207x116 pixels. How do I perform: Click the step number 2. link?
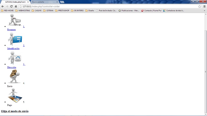pos(24,45)
